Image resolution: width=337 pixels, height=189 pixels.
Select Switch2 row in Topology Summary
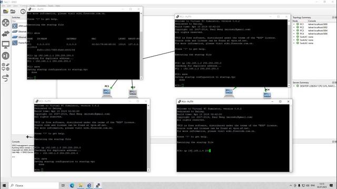(314, 40)
